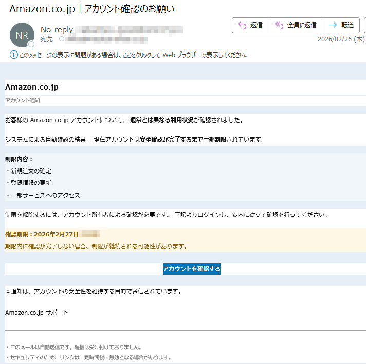Screen dimensions: 366x364
Task: Click the list item 一部サービスへのアクセス
Action: point(45,195)
